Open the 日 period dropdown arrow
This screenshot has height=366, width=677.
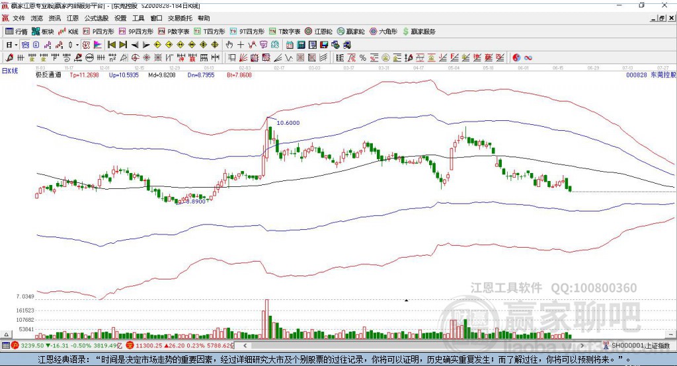point(16,45)
